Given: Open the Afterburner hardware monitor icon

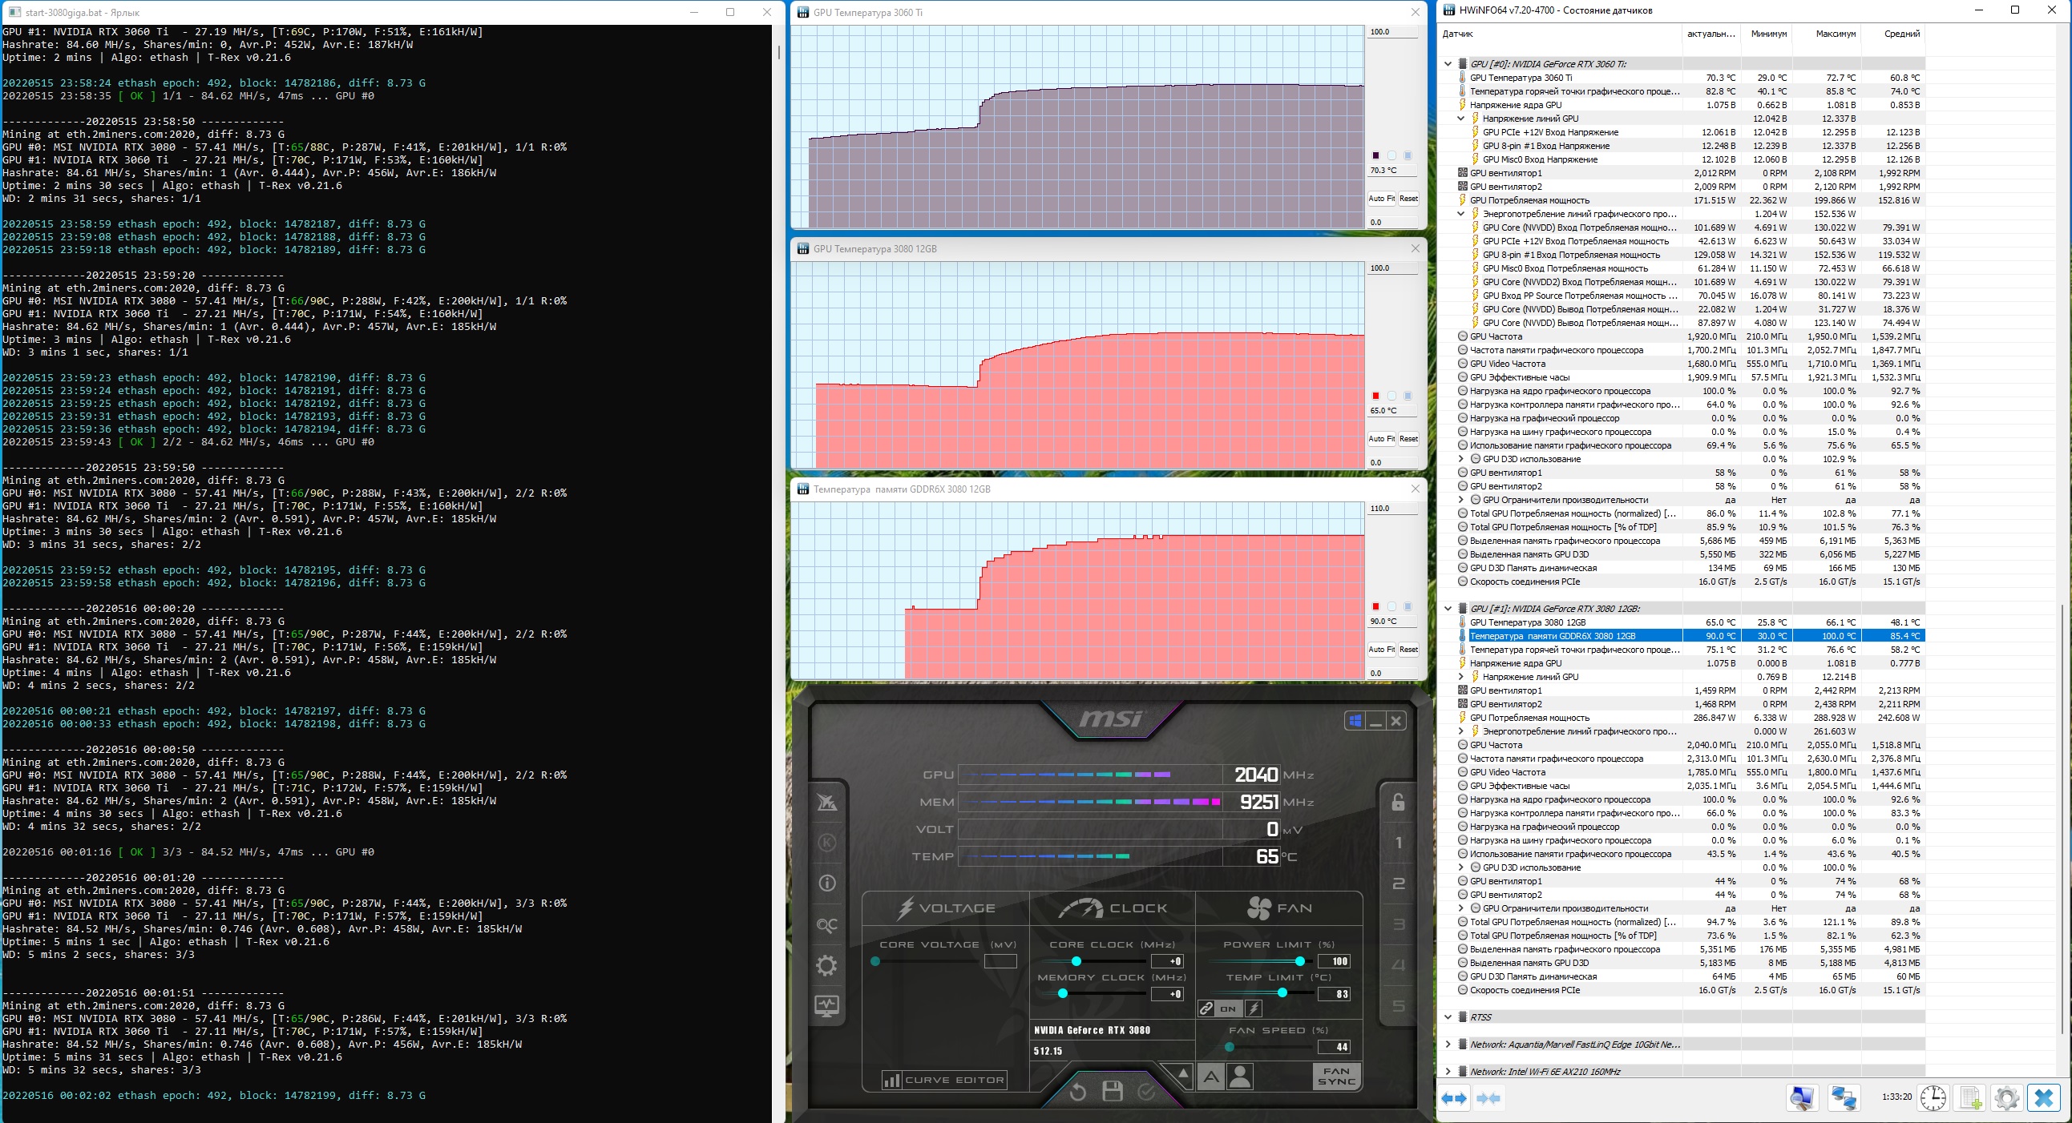Looking at the screenshot, I should [x=827, y=1005].
